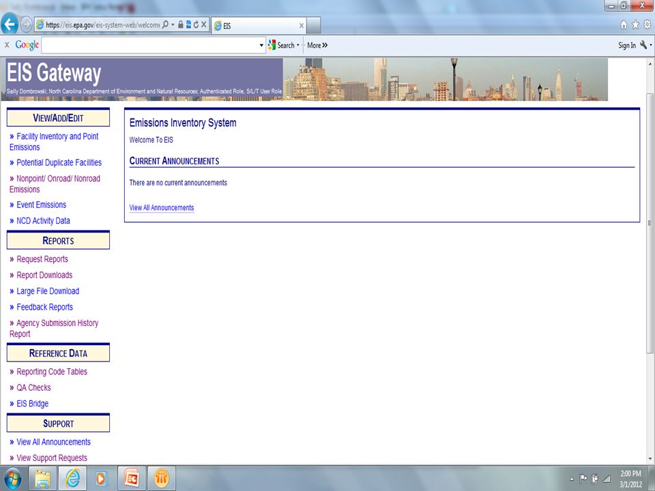655x491 pixels.
Task: Click the 'Welcome To EIS' text
Action: [151, 140]
